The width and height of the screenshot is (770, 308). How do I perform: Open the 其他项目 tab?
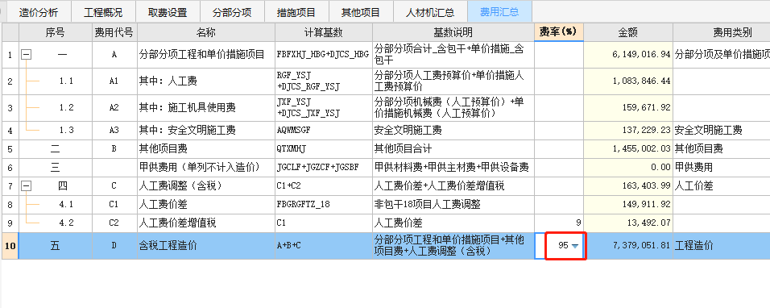tap(361, 12)
